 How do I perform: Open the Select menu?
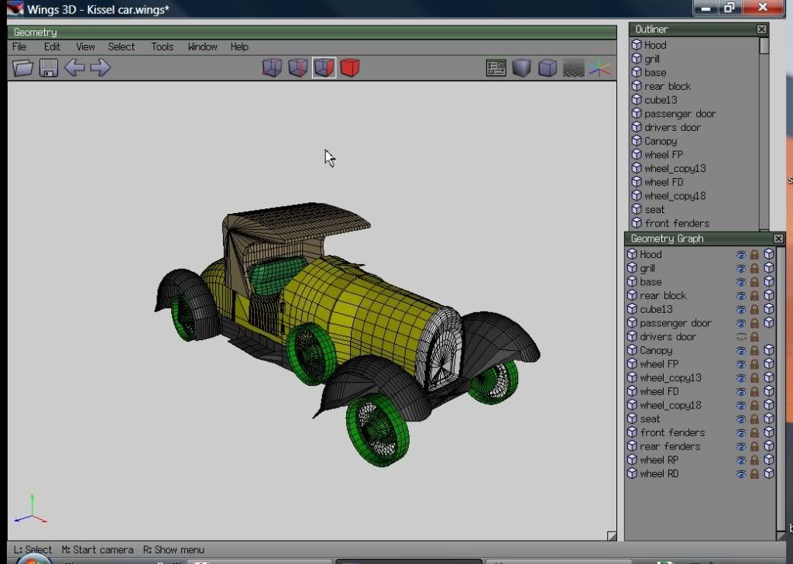pos(121,46)
